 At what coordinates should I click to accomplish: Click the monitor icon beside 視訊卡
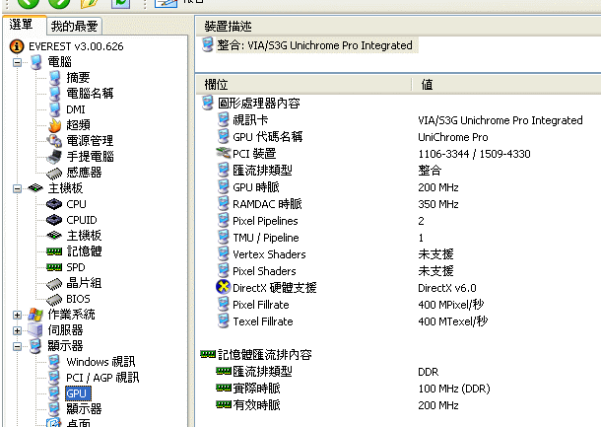point(223,119)
